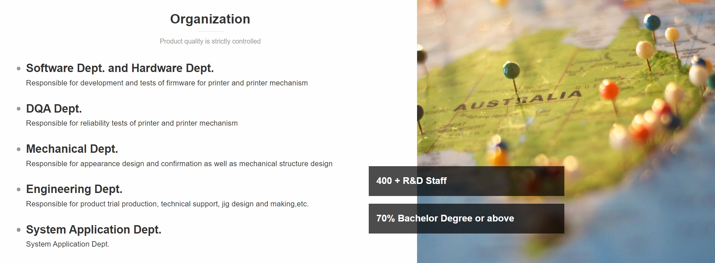Click the Software Dept. and Hardware Dept. heading
This screenshot has width=715, height=263.
coord(120,68)
